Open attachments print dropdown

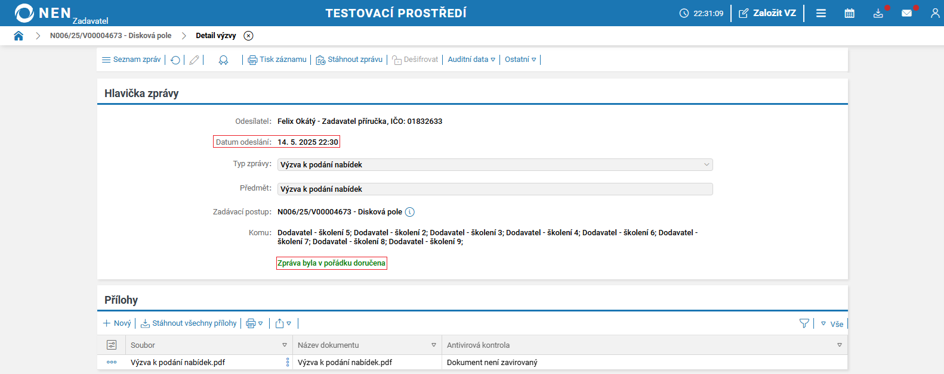tap(255, 323)
